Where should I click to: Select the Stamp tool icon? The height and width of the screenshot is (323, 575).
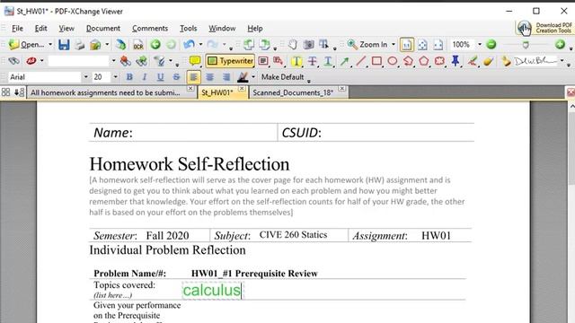[506, 61]
